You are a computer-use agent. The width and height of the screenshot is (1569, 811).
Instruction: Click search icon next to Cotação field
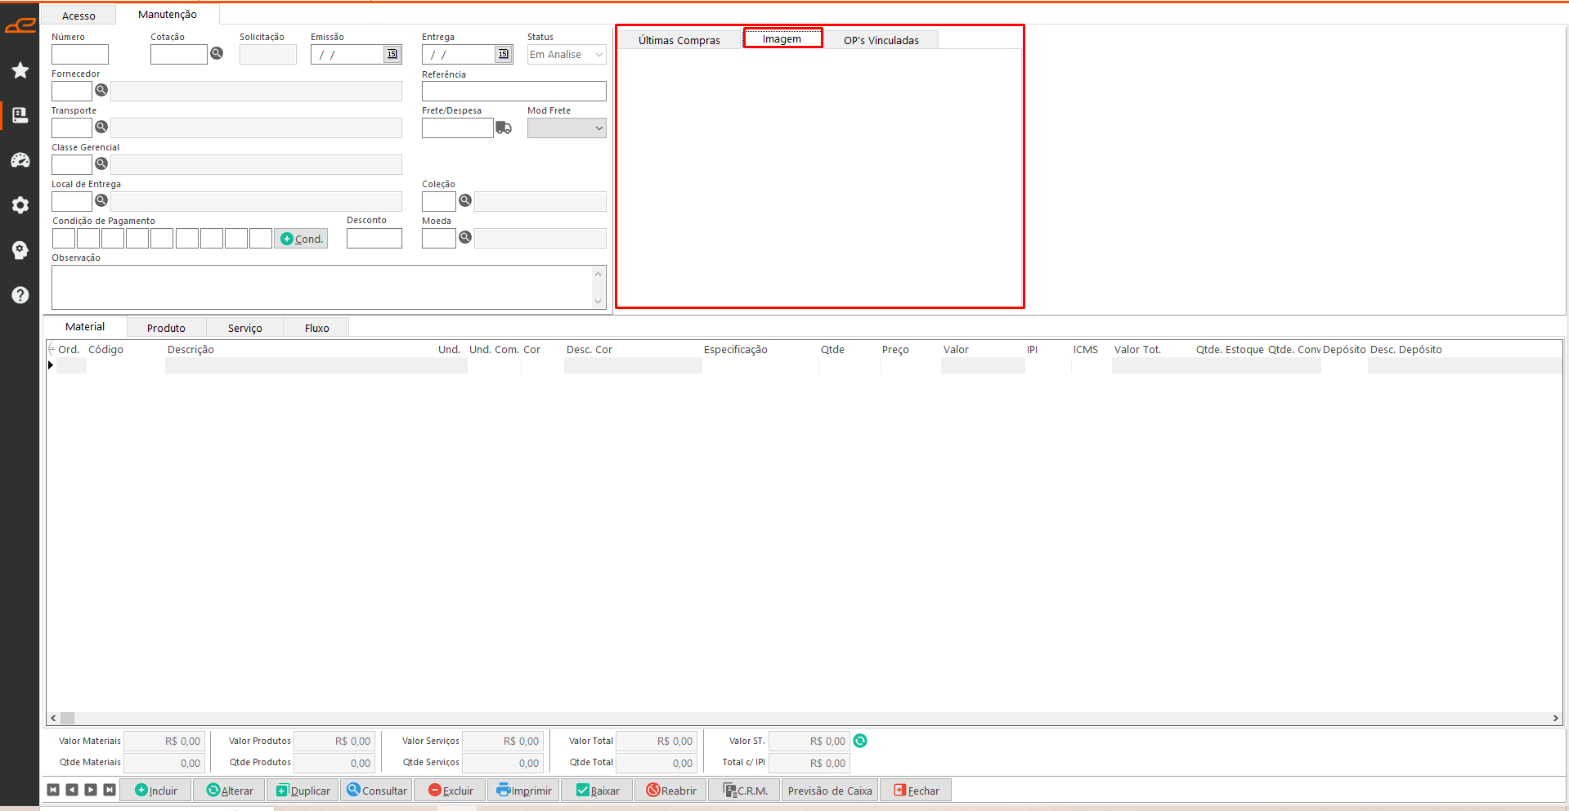click(x=217, y=53)
